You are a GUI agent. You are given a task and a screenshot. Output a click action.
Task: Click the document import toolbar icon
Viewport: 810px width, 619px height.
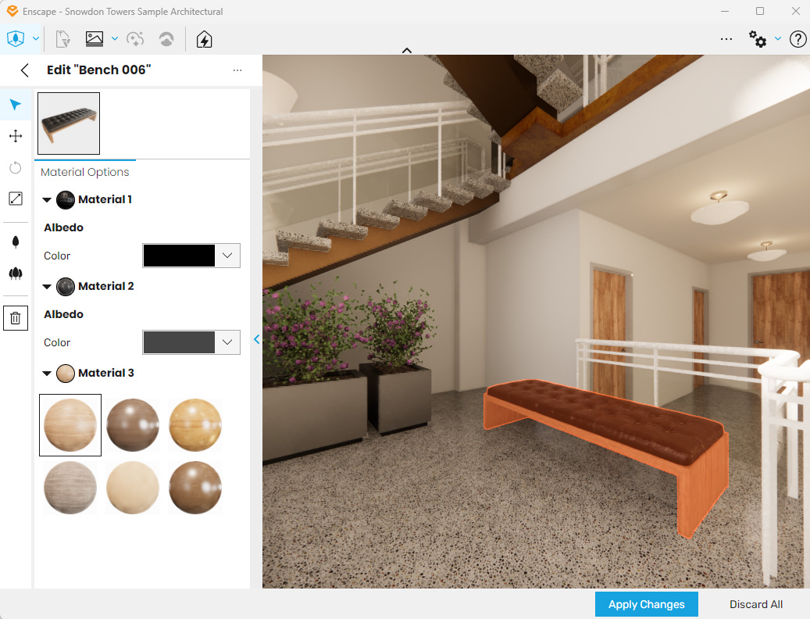tap(62, 39)
